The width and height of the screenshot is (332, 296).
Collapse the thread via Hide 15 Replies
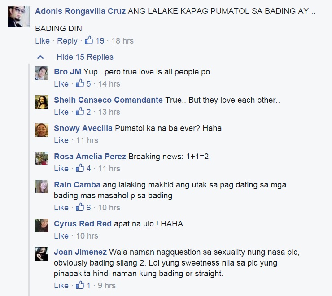click(x=85, y=57)
